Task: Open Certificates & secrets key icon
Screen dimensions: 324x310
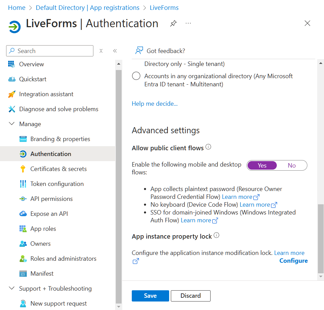Action: point(23,169)
